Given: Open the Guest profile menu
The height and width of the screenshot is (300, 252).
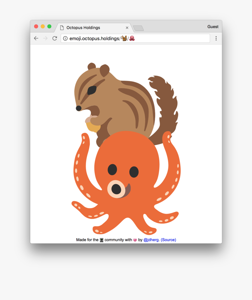Looking at the screenshot, I should pos(213,27).
